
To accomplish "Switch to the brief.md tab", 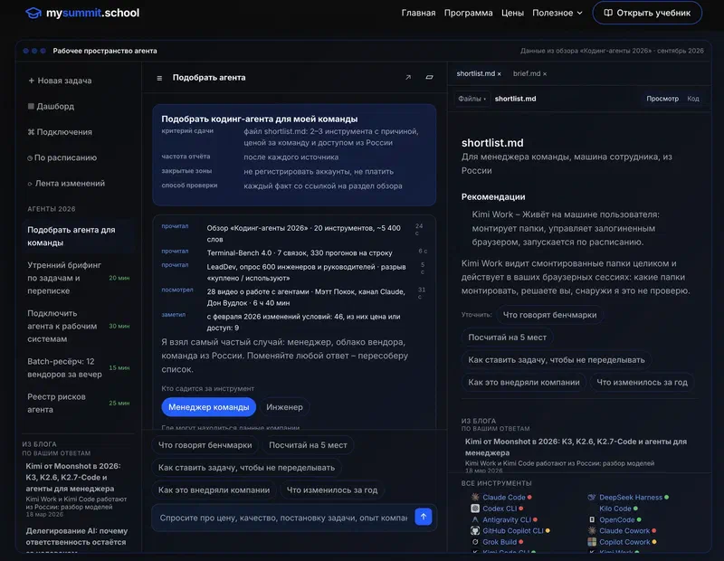I will (527, 73).
